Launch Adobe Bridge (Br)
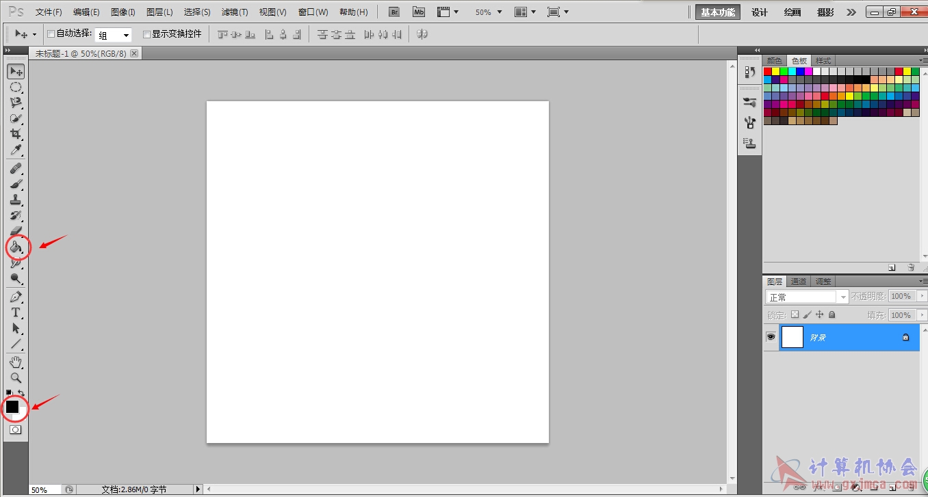This screenshot has height=497, width=928. [x=394, y=12]
